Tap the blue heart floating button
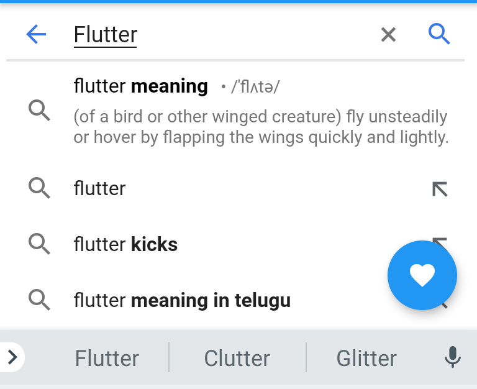Viewport: 477px width, 389px height. pos(422,275)
